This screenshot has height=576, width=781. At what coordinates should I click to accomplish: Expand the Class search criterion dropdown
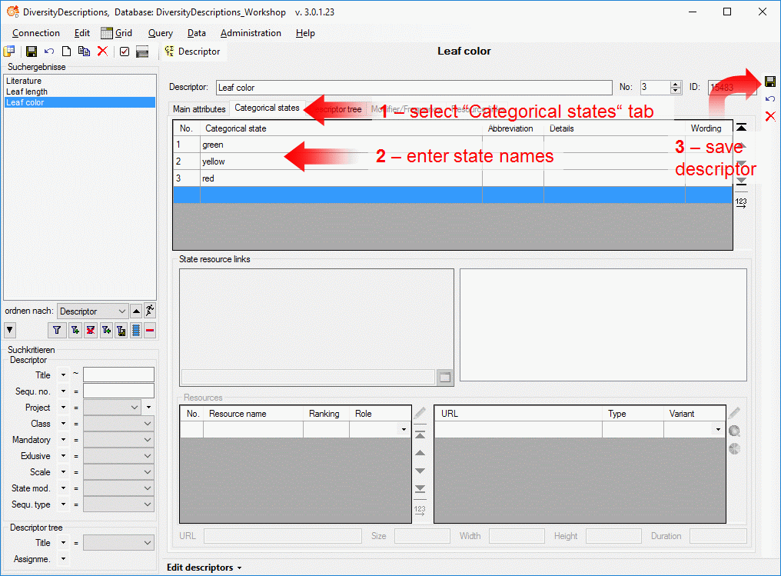pos(118,424)
